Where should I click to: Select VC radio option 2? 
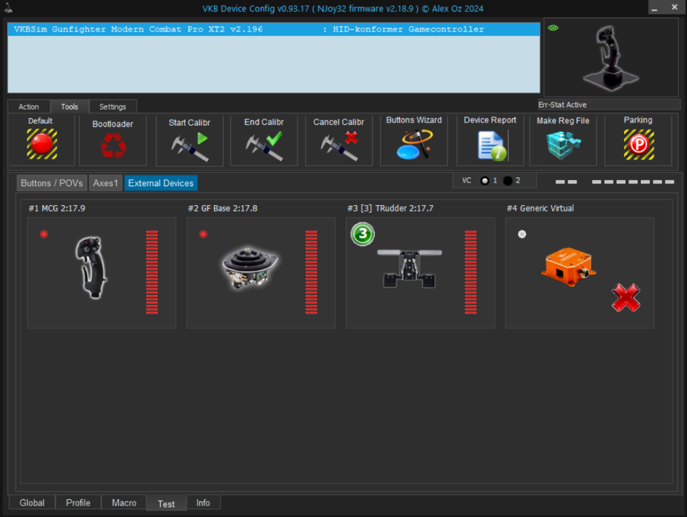[508, 181]
